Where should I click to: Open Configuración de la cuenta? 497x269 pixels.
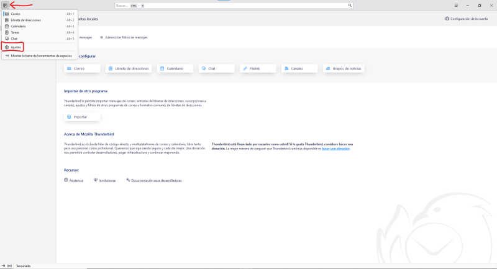pyautogui.click(x=467, y=19)
